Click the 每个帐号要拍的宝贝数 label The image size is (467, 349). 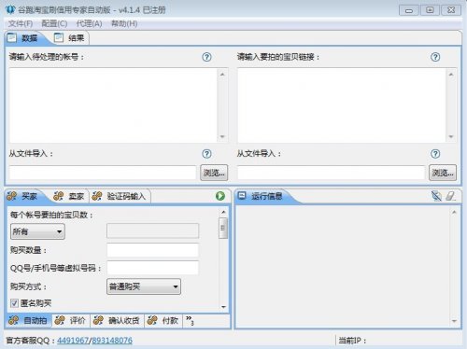51,215
